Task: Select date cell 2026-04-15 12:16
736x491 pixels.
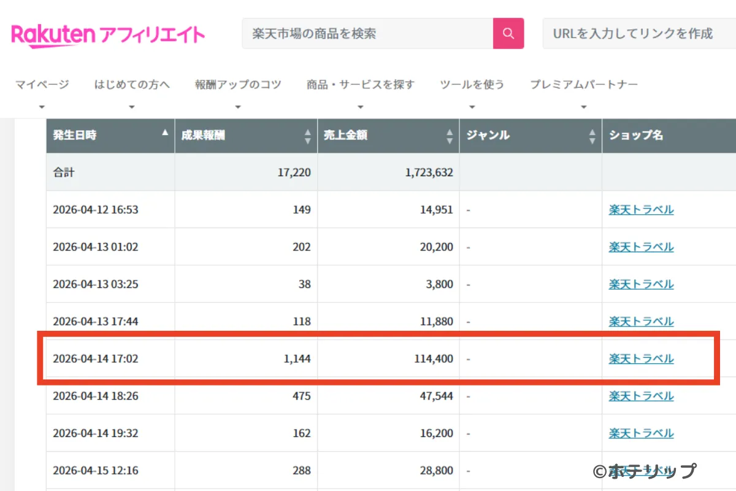Action: tap(96, 471)
